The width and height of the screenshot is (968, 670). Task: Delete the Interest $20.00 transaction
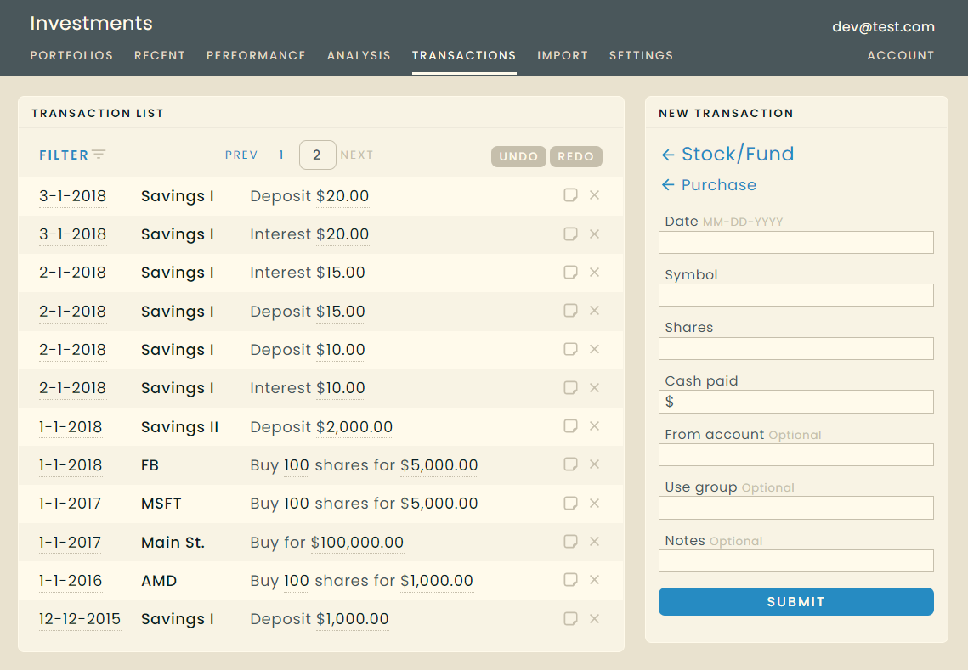595,234
